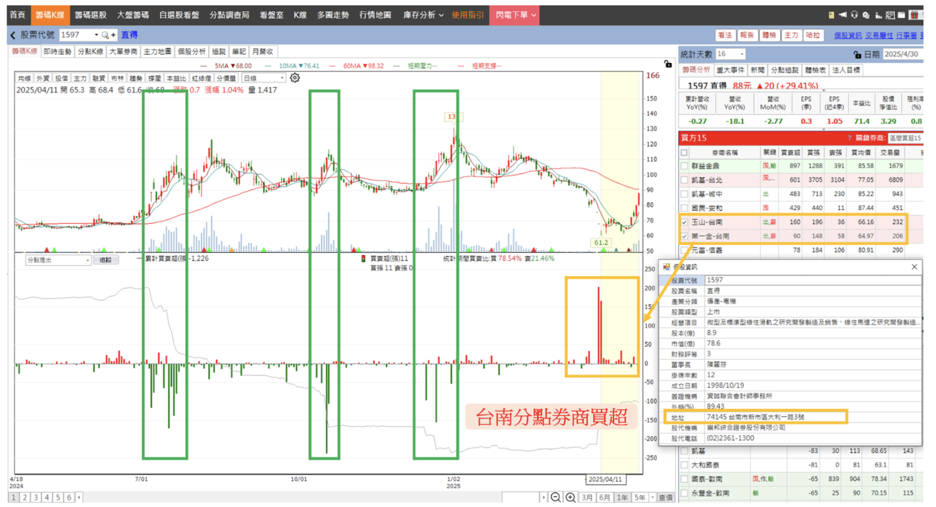Toggle the select-all checkbox in broker header
The height and width of the screenshot is (507, 936).
[684, 152]
